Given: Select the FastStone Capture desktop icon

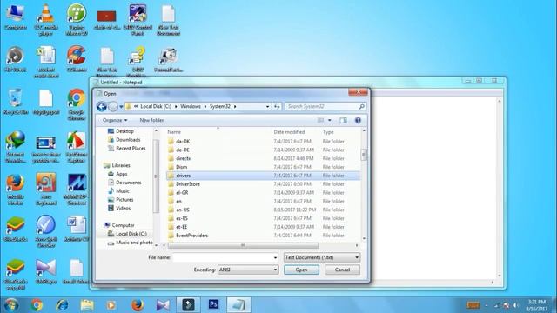Looking at the screenshot, I should point(77,147).
